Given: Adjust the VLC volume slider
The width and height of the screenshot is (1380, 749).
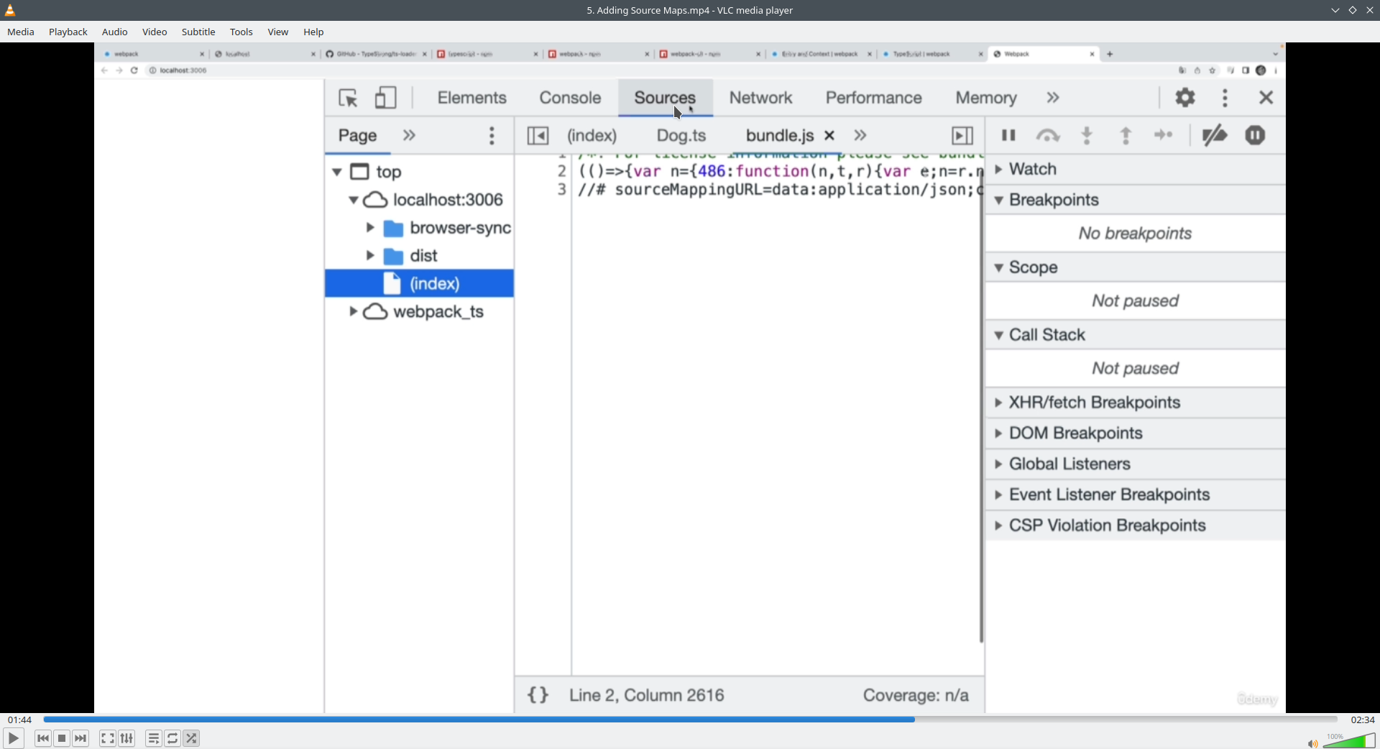Looking at the screenshot, I should coord(1349,740).
